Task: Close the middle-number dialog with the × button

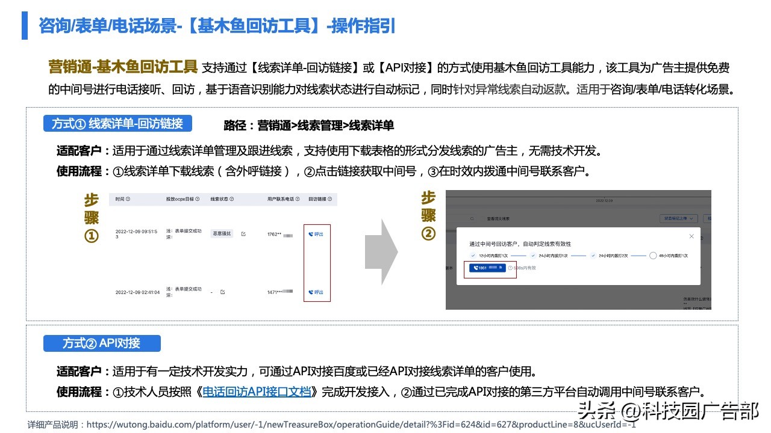Action: coord(691,236)
